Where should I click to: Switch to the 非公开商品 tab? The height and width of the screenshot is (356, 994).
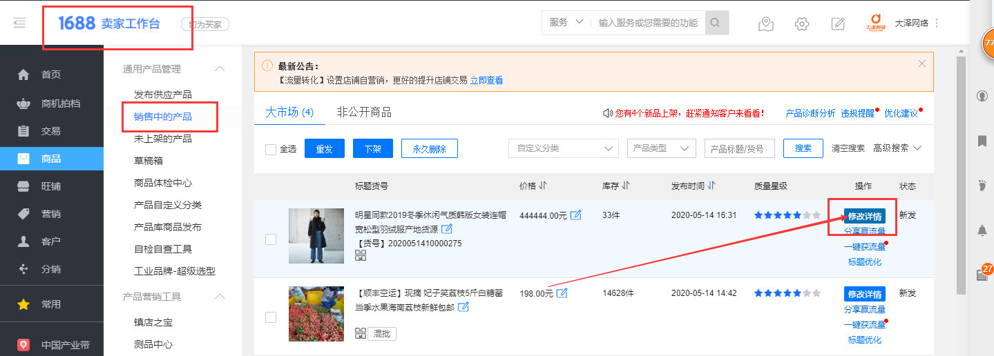[364, 112]
